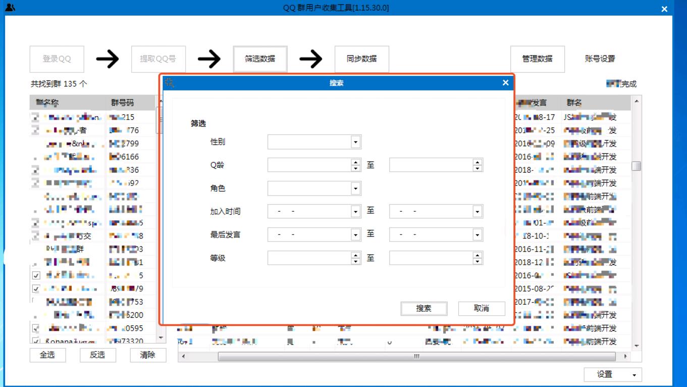Click the 搜索 button in the dialog

[424, 309]
